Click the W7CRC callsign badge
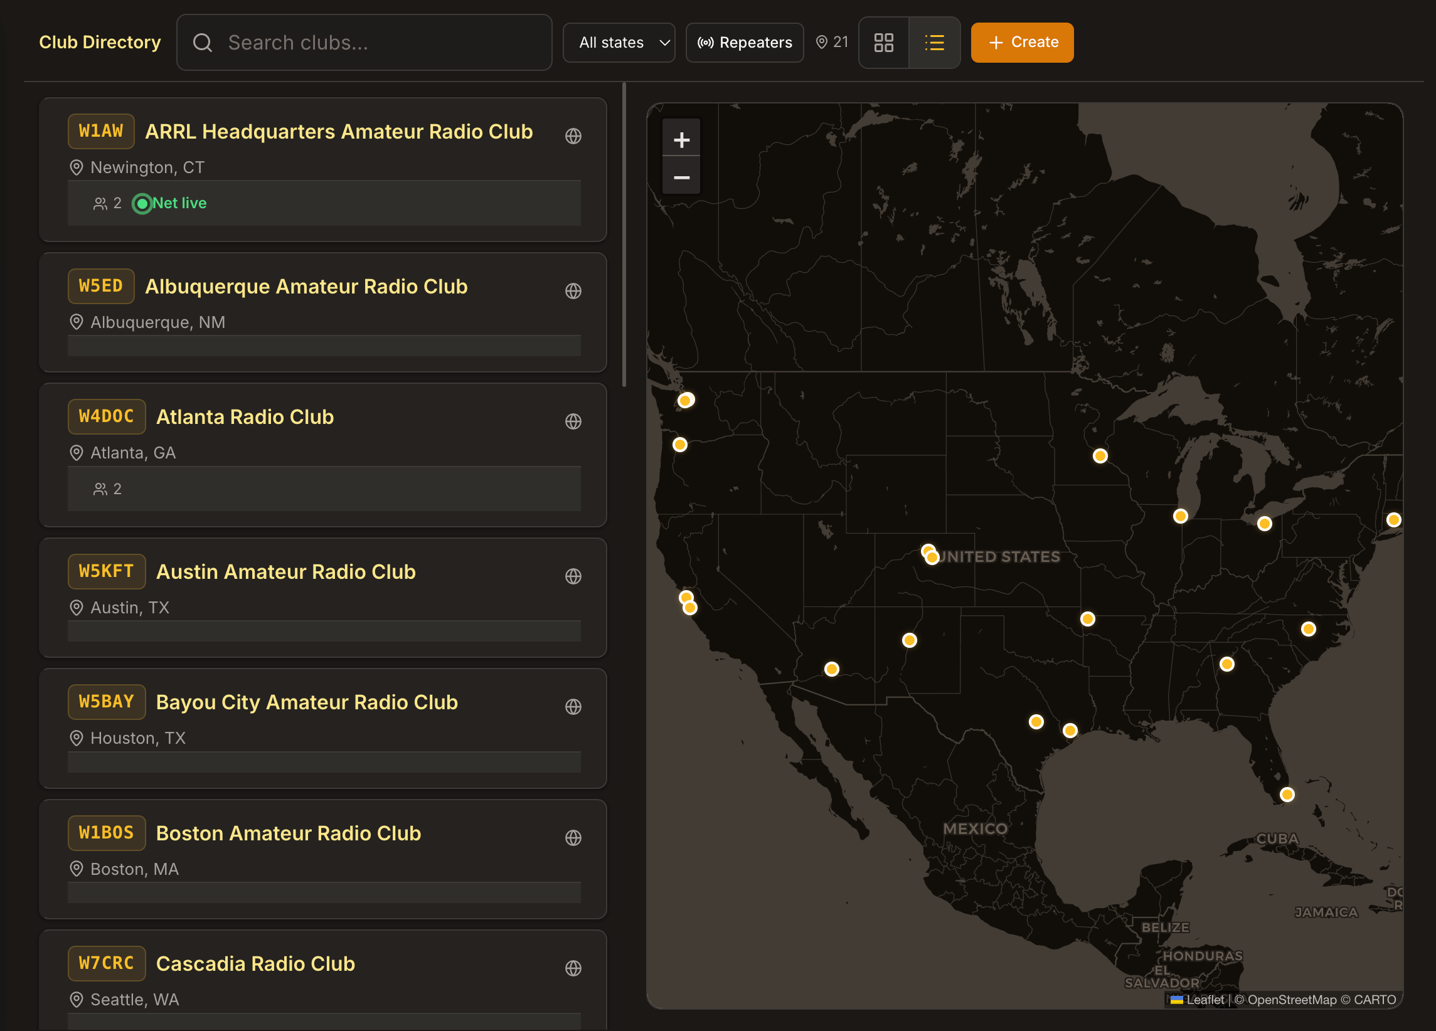This screenshot has width=1436, height=1031. 107,963
